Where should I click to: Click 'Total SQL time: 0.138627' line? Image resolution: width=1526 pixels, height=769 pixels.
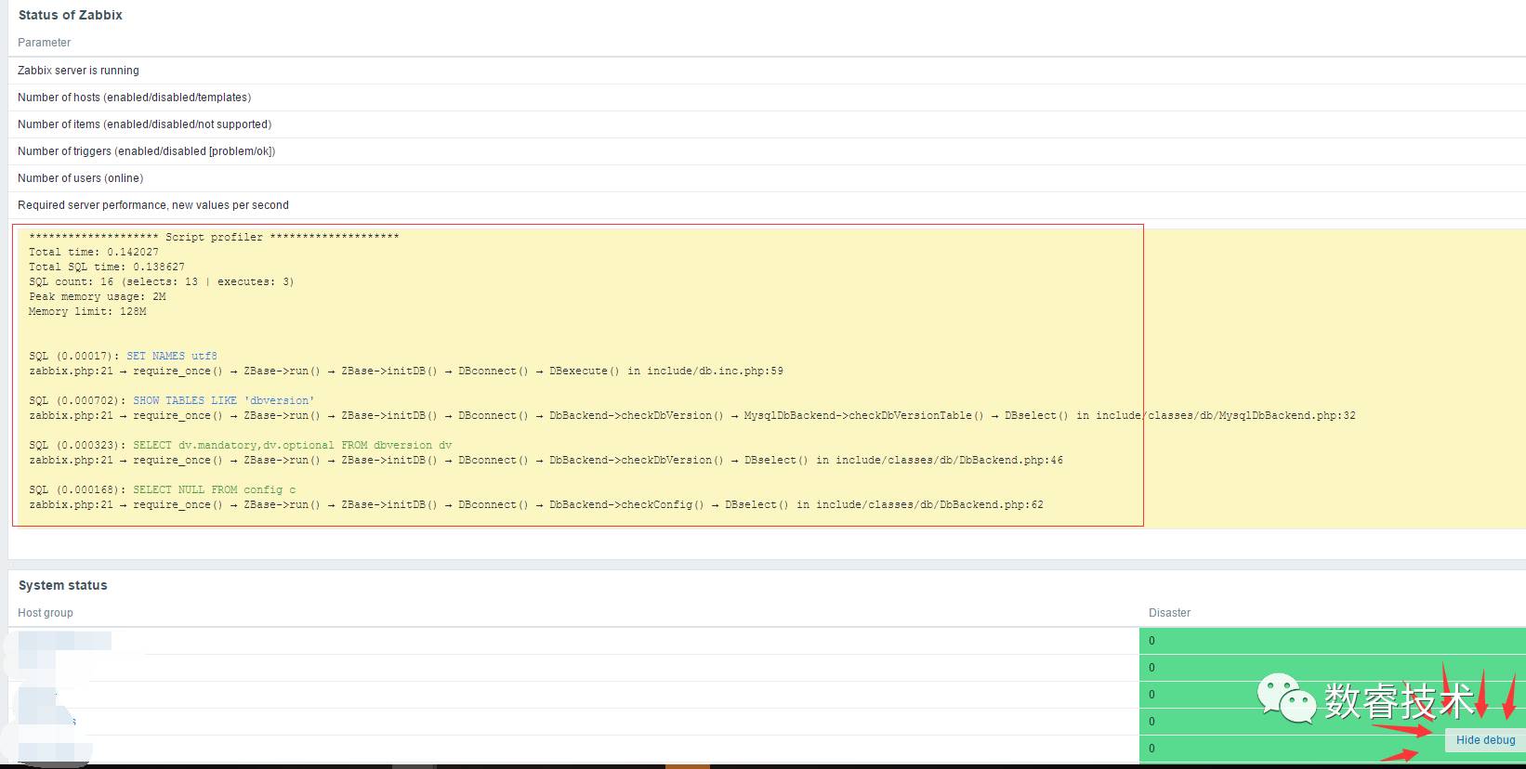(107, 267)
